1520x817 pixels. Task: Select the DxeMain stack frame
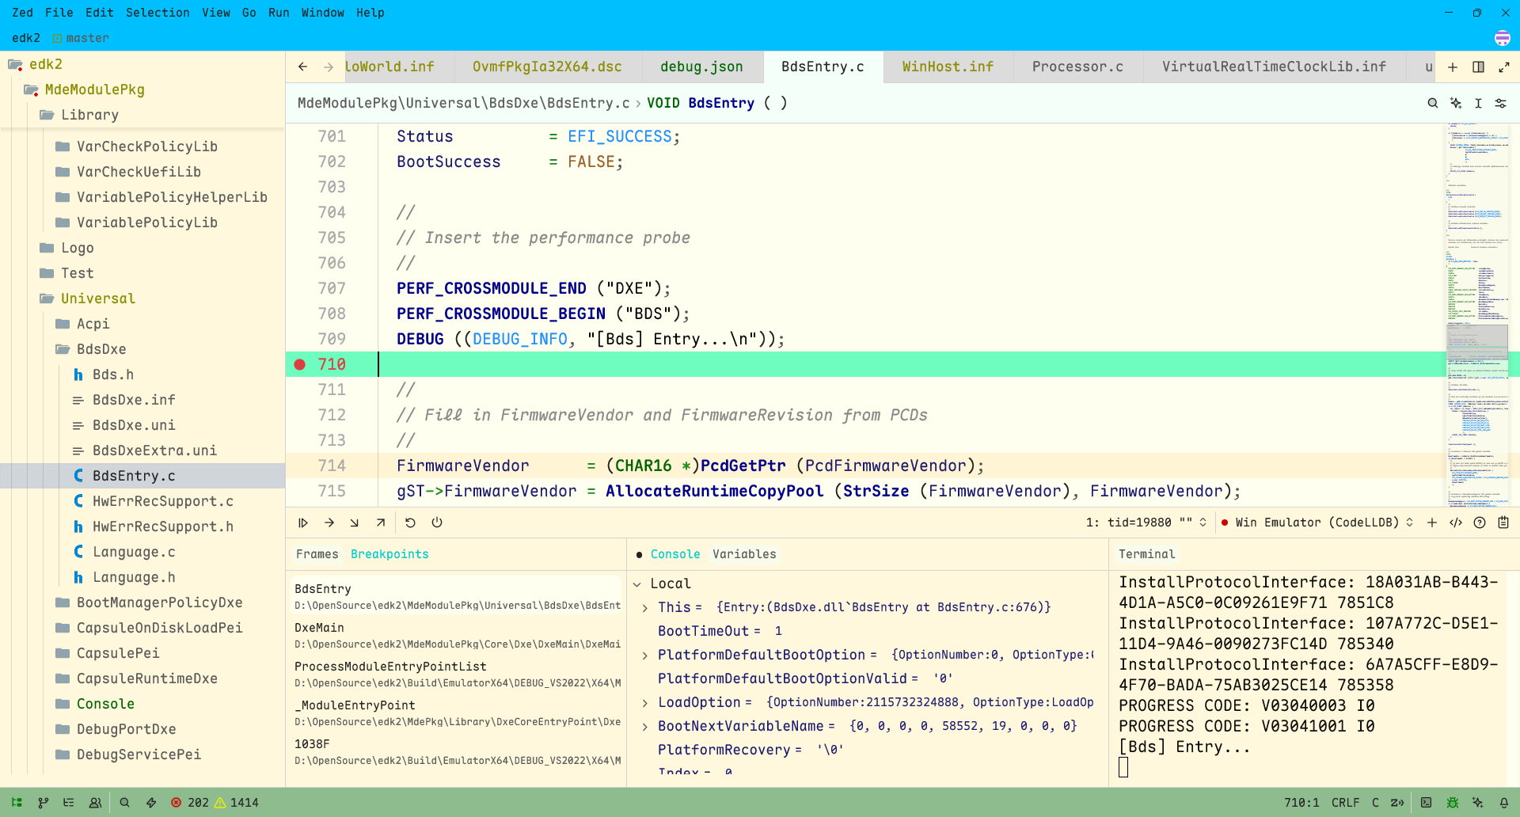tap(320, 628)
